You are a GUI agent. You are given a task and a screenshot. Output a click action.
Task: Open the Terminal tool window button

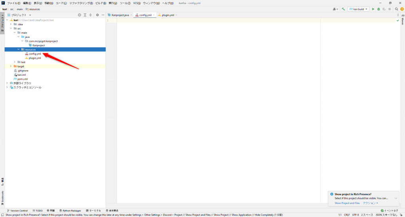click(x=93, y=211)
